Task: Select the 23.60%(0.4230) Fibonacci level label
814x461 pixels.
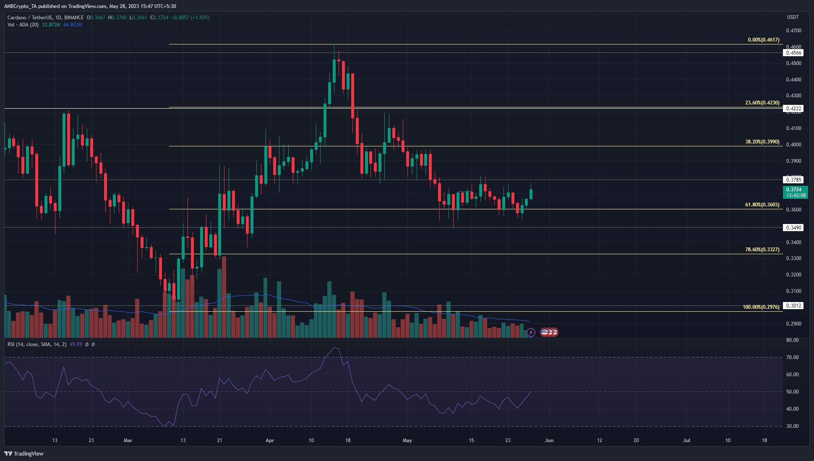Action: (x=762, y=103)
